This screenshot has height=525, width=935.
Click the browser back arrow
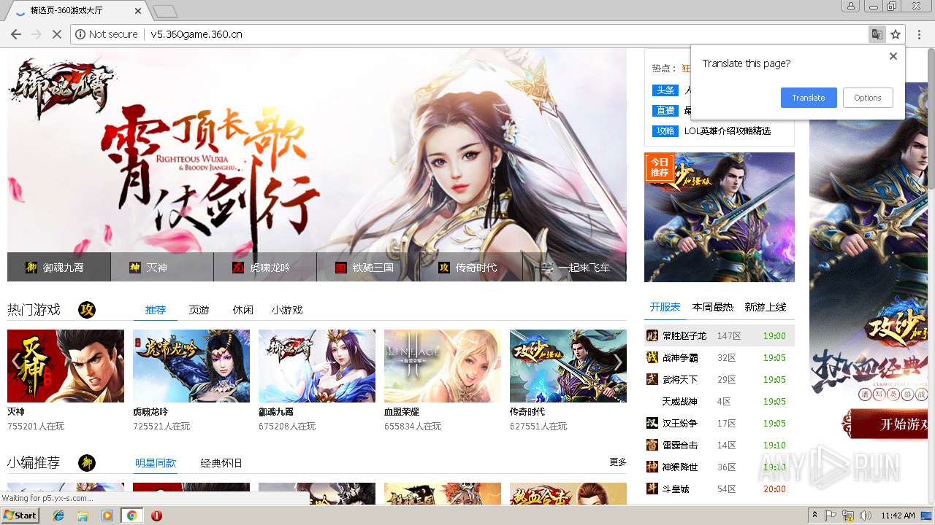[x=15, y=34]
